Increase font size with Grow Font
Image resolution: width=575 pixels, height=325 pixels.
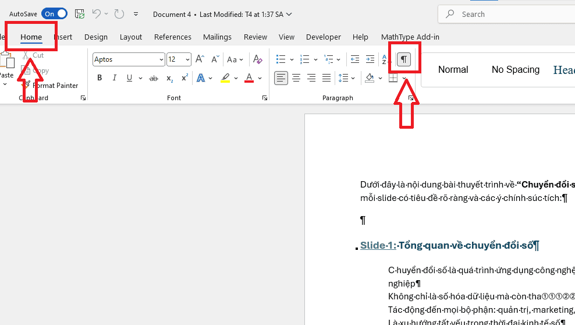click(200, 59)
